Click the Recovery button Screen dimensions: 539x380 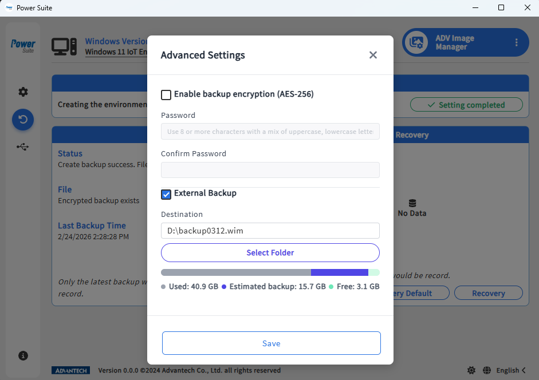(x=489, y=293)
